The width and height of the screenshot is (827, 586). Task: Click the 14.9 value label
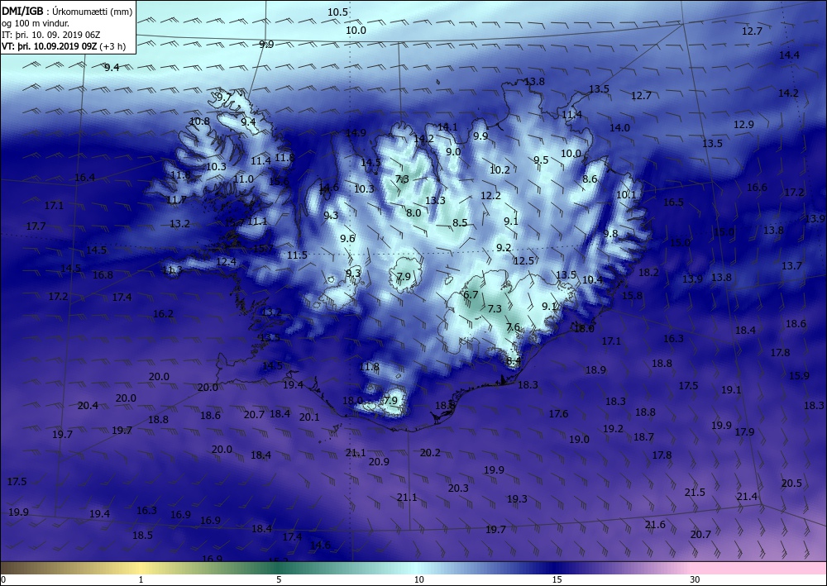coord(356,133)
